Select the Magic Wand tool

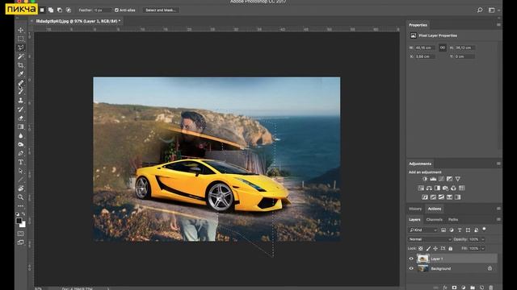[21, 56]
